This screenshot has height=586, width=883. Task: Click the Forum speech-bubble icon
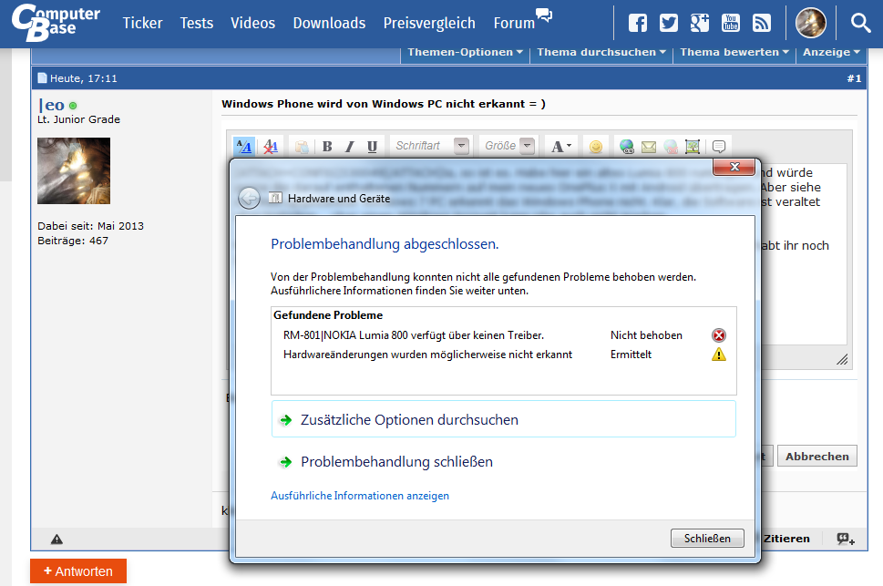[544, 15]
